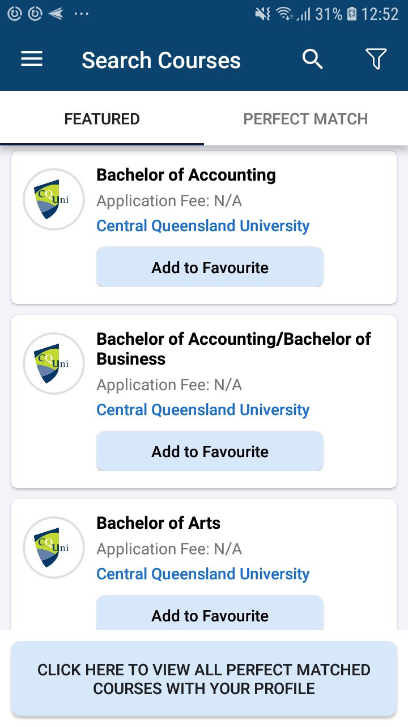Switch to the Featured tab
This screenshot has height=727, width=408.
[x=102, y=119]
